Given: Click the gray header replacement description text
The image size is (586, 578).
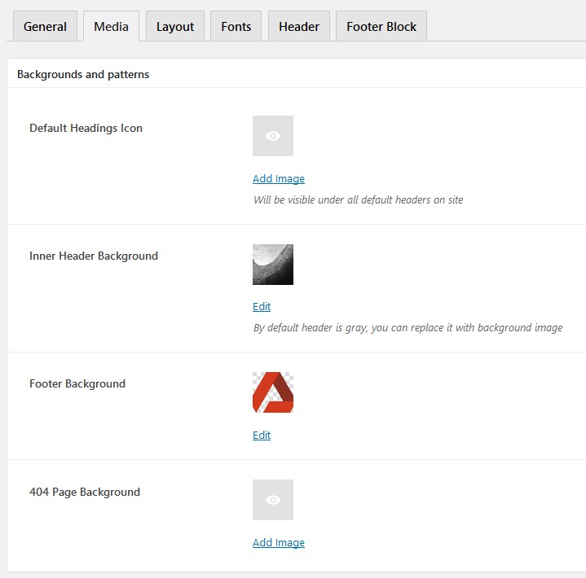Looking at the screenshot, I should point(408,328).
